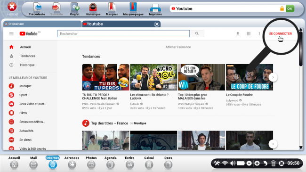
Task: Zoom in with plus tray icon
Action: click(x=257, y=163)
